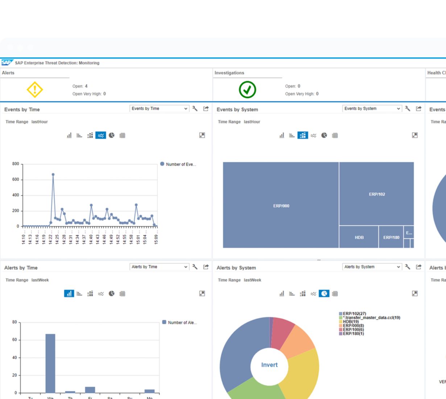Toggle active bar chart view in Alerts by Time
This screenshot has width=446, height=399.
click(69, 293)
